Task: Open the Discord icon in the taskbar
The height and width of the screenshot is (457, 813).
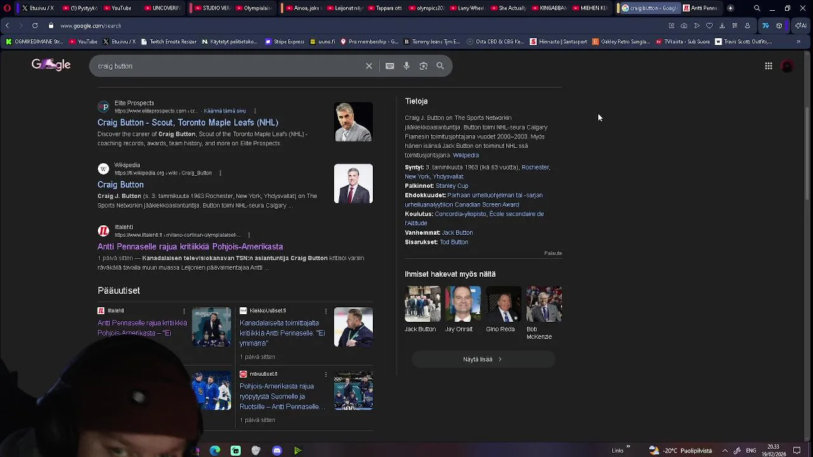Action: pos(277,451)
